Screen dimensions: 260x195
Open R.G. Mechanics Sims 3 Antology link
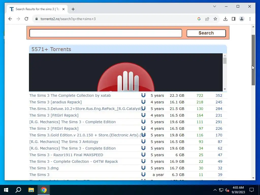[x=64, y=142]
